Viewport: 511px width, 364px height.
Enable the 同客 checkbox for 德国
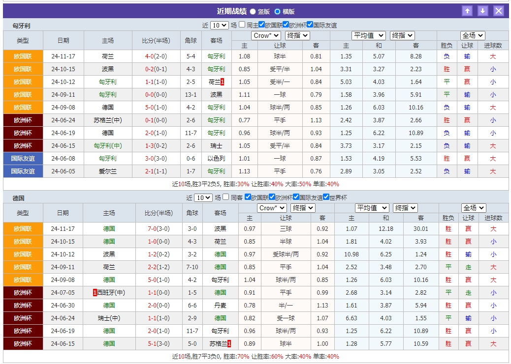[x=226, y=196]
